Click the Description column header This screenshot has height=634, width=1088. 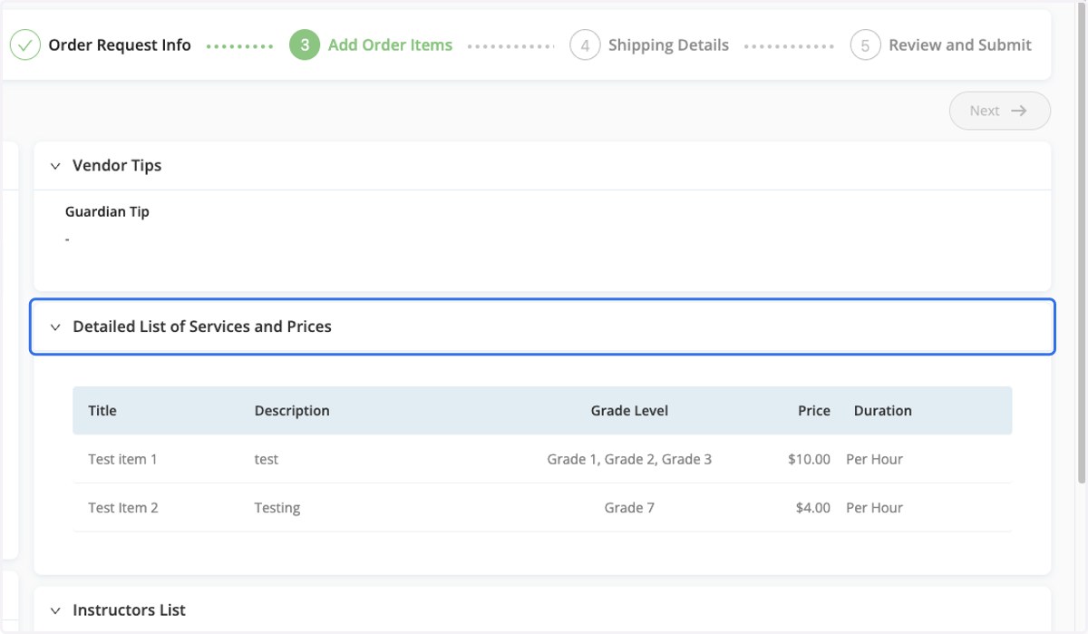point(292,411)
